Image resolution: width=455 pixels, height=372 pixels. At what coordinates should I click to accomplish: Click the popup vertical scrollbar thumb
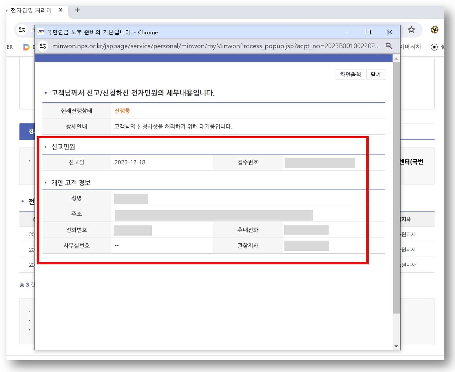(x=396, y=188)
